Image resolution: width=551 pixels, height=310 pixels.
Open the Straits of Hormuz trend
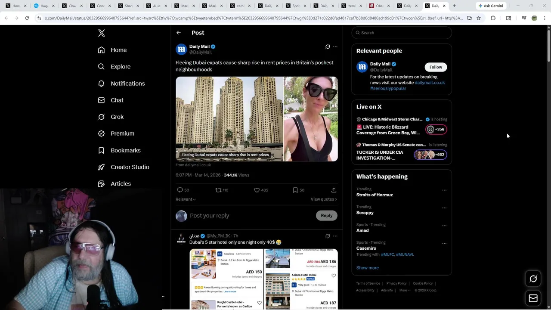[375, 195]
